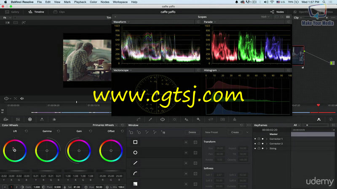The image size is (337, 189).
Task: Open the Key palette icon
Action: click(x=198, y=120)
